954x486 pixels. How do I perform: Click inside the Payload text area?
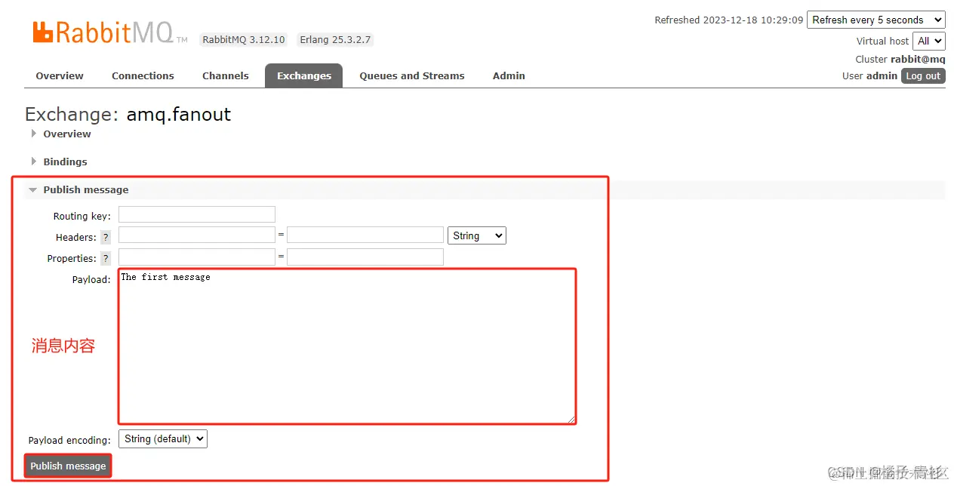(x=347, y=346)
